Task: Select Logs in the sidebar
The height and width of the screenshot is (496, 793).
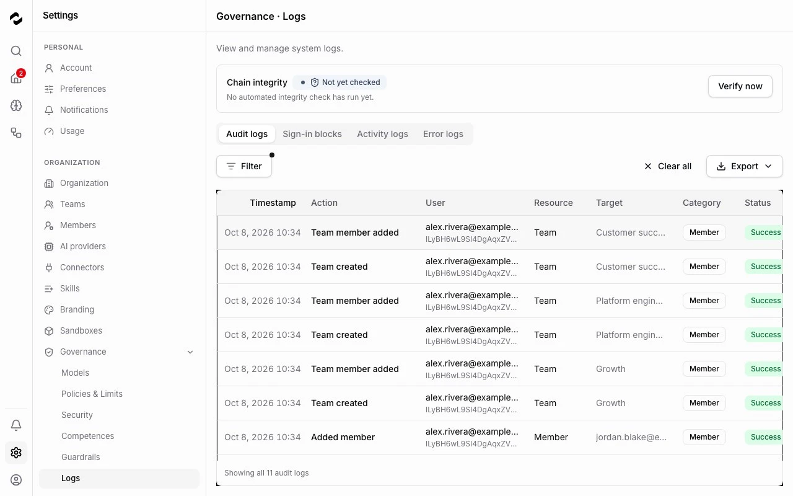Action: coord(119,478)
